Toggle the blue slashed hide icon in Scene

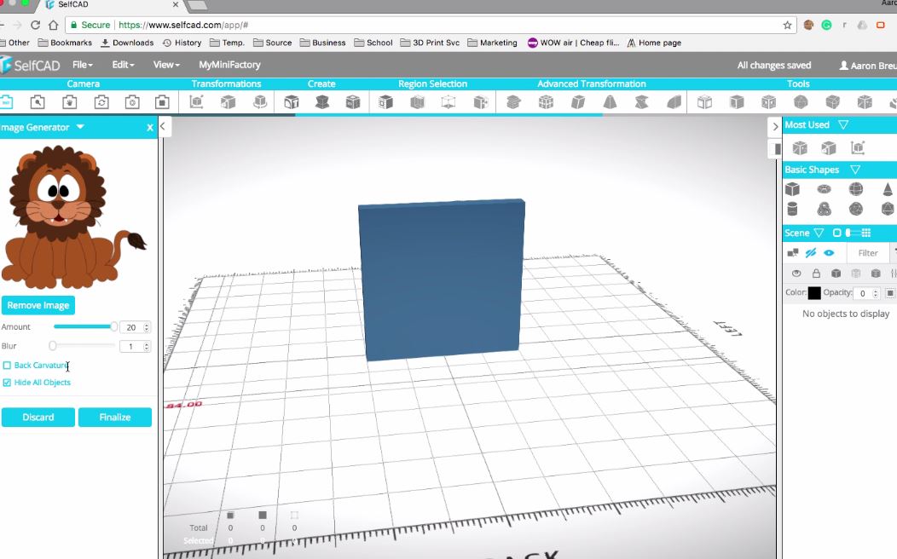811,252
